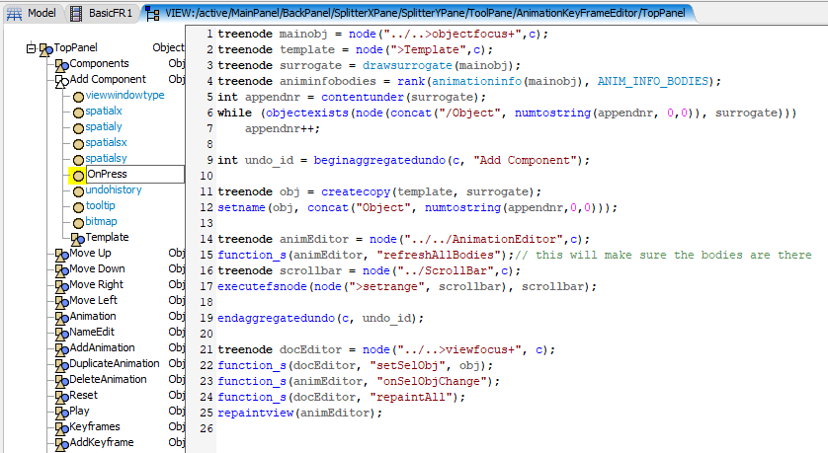Click the Model tab grid icon
Viewport: 828px width, 453px height.
[14, 13]
